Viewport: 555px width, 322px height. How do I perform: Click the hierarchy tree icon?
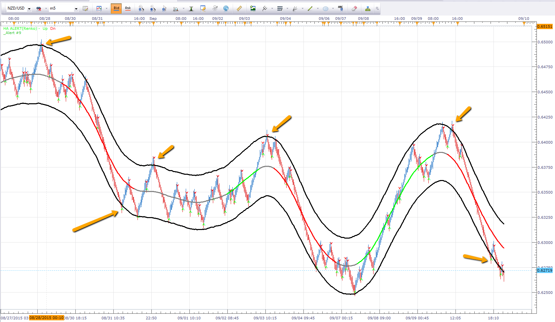pyautogui.click(x=368, y=9)
